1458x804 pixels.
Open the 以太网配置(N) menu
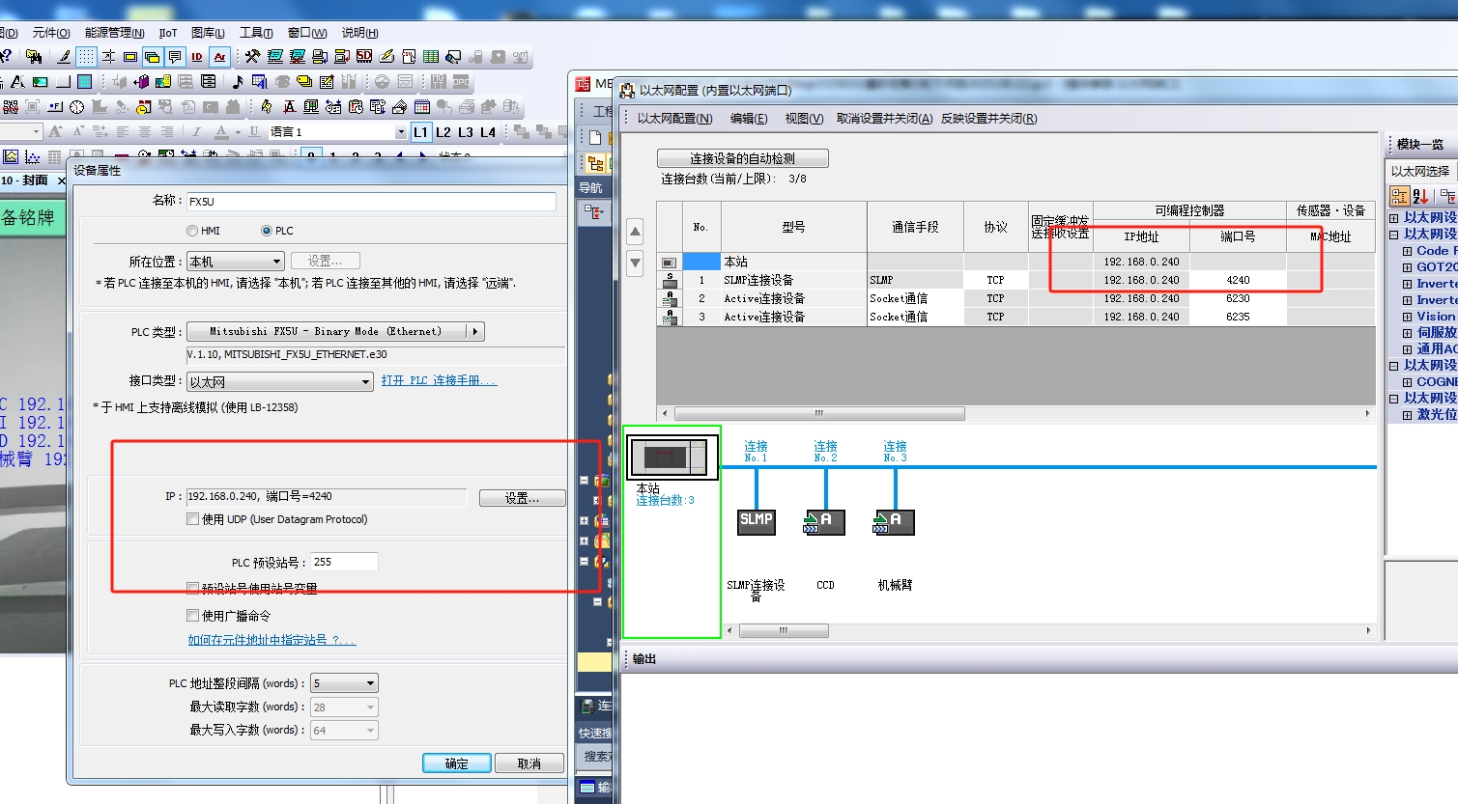click(674, 119)
